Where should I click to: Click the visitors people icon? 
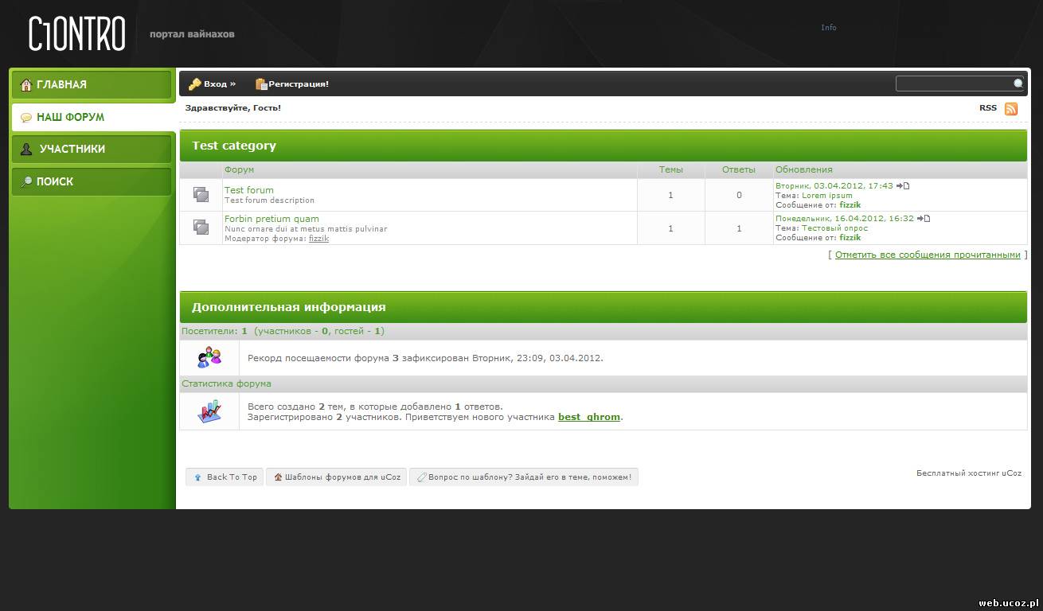pos(209,358)
